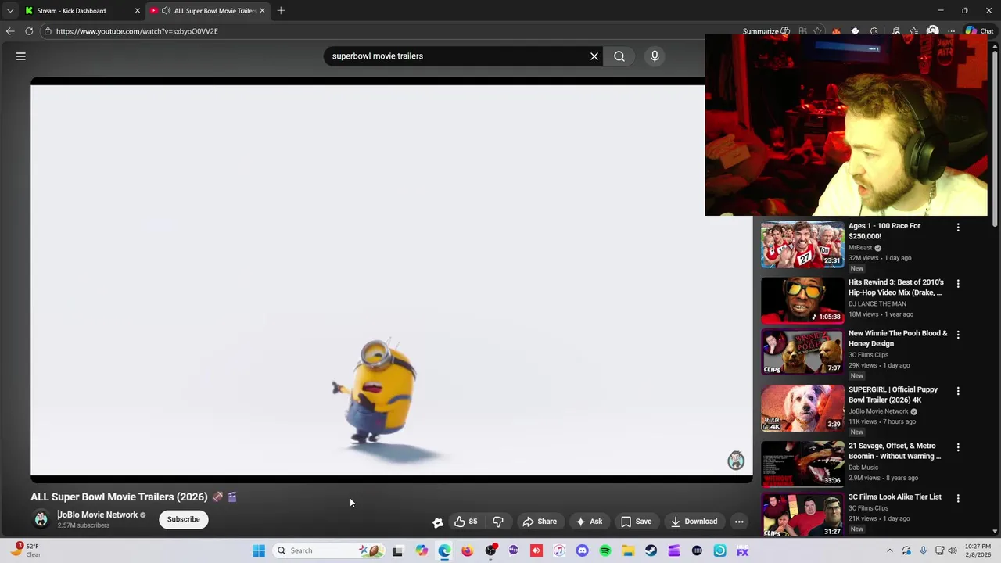1001x563 pixels.
Task: Open more actions ellipsis under video
Action: pos(739,522)
